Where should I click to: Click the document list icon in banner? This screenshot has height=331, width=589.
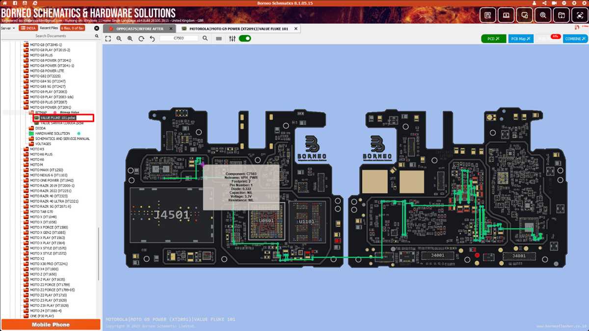(487, 15)
